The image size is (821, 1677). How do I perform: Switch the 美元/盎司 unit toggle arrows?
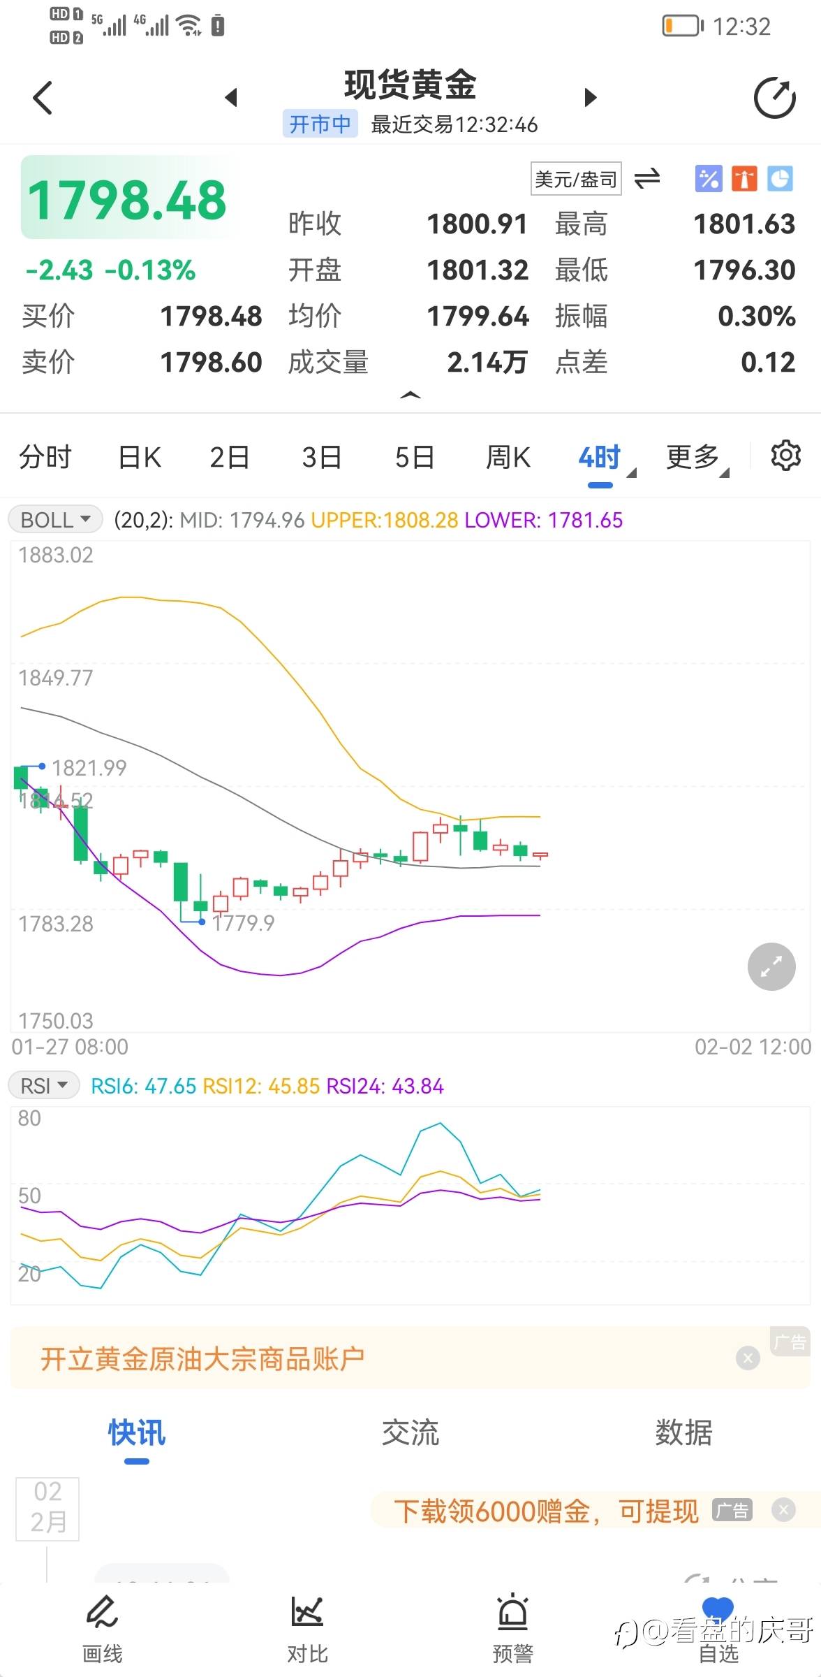(x=647, y=179)
